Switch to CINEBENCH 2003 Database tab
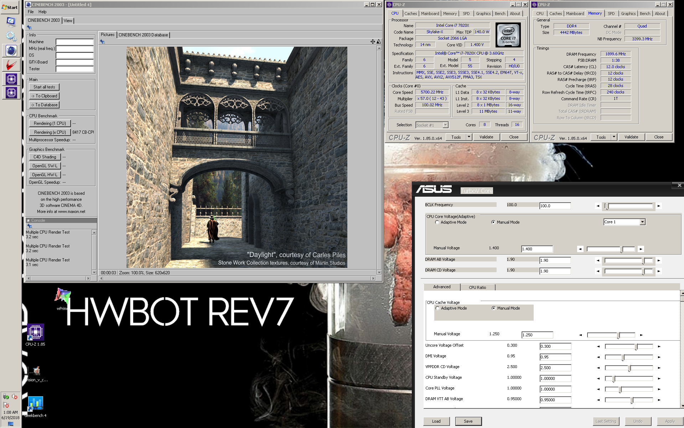The image size is (684, 428). pyautogui.click(x=143, y=35)
